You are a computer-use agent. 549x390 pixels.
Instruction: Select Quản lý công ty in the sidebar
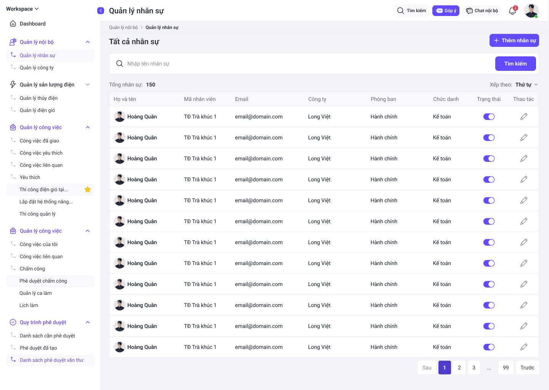[50, 67]
